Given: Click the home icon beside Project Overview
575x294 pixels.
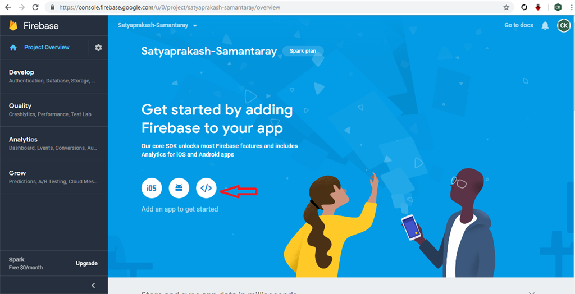Looking at the screenshot, I should pos(13,48).
